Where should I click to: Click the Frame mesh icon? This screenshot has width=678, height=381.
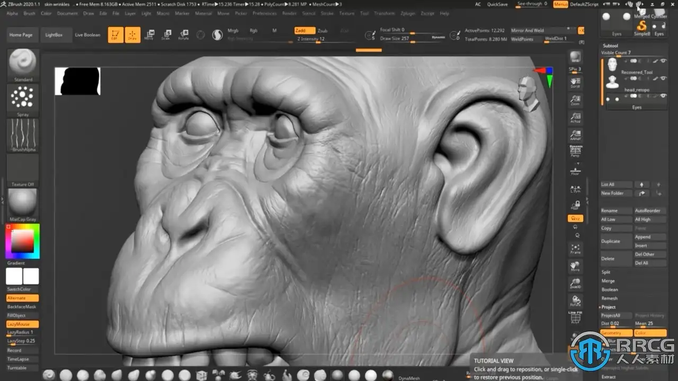pos(575,249)
